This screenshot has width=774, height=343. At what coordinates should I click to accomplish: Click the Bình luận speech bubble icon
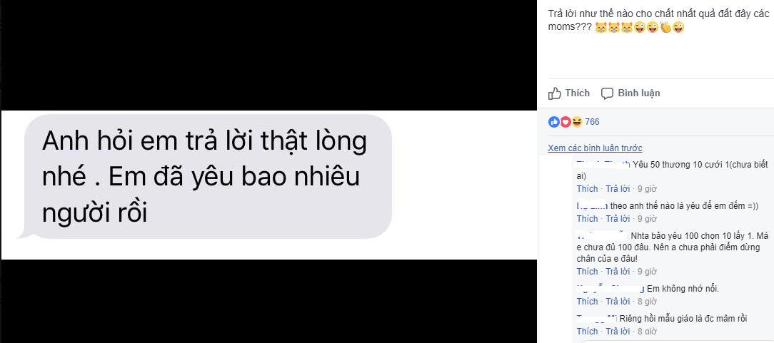[607, 93]
